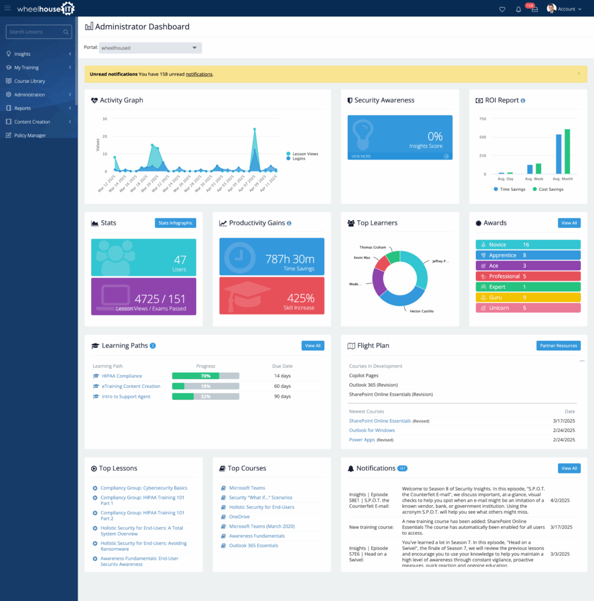Click the Notifications count badge 161
The height and width of the screenshot is (601, 594).
point(402,468)
